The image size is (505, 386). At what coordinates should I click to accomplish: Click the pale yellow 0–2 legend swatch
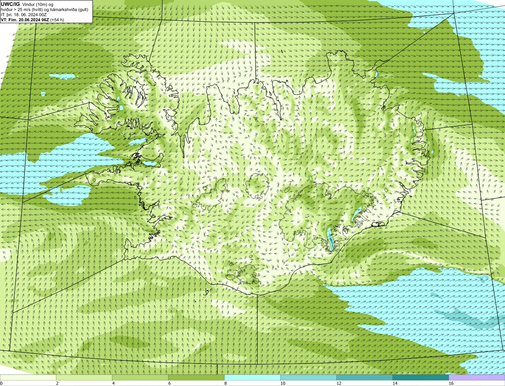point(28,378)
